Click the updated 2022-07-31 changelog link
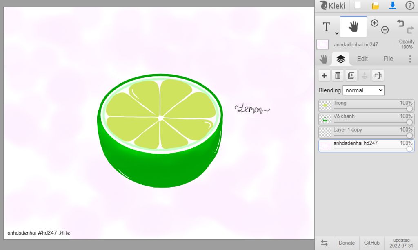418x250 pixels. click(401, 243)
